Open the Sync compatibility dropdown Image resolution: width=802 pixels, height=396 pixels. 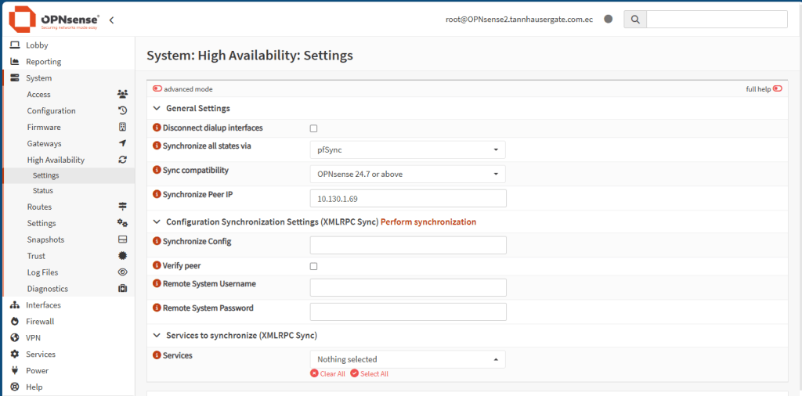pyautogui.click(x=407, y=174)
